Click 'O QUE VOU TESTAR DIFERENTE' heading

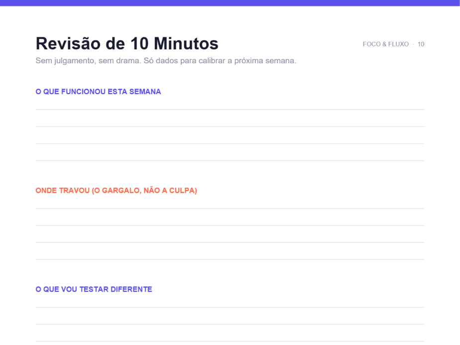[94, 289]
